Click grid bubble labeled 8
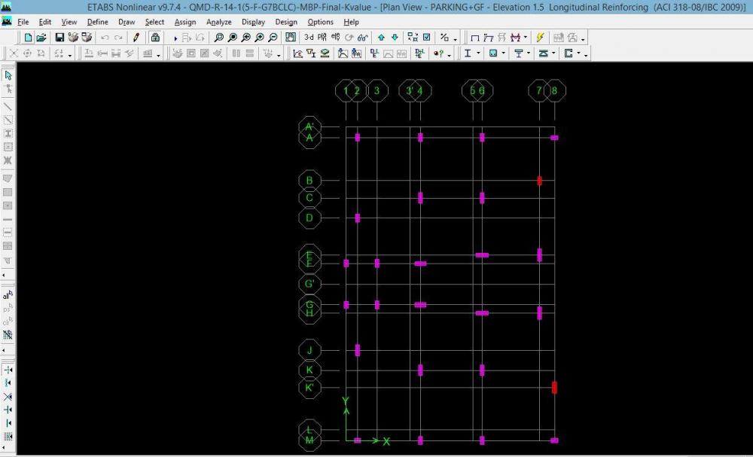The image size is (753, 457). pyautogui.click(x=555, y=91)
